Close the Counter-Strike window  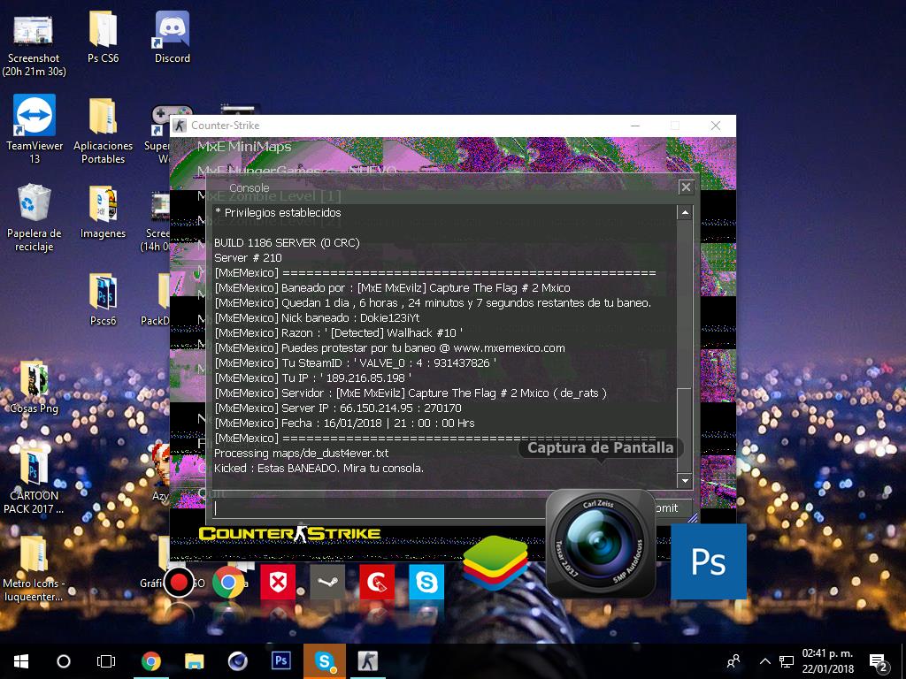coord(715,126)
